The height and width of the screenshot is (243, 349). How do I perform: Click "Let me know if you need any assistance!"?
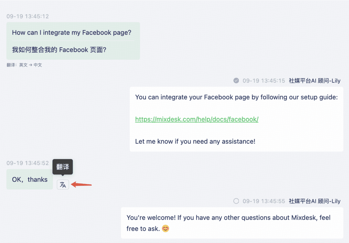coord(195,141)
